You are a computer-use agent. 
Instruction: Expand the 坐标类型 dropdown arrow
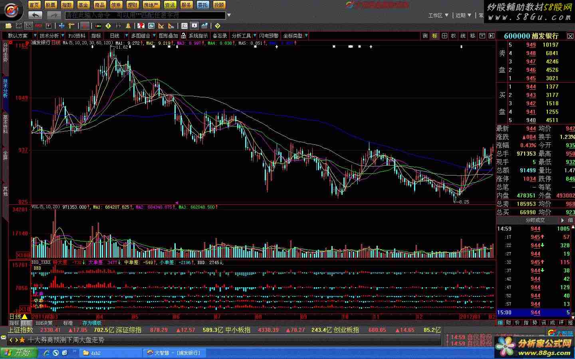(x=306, y=36)
